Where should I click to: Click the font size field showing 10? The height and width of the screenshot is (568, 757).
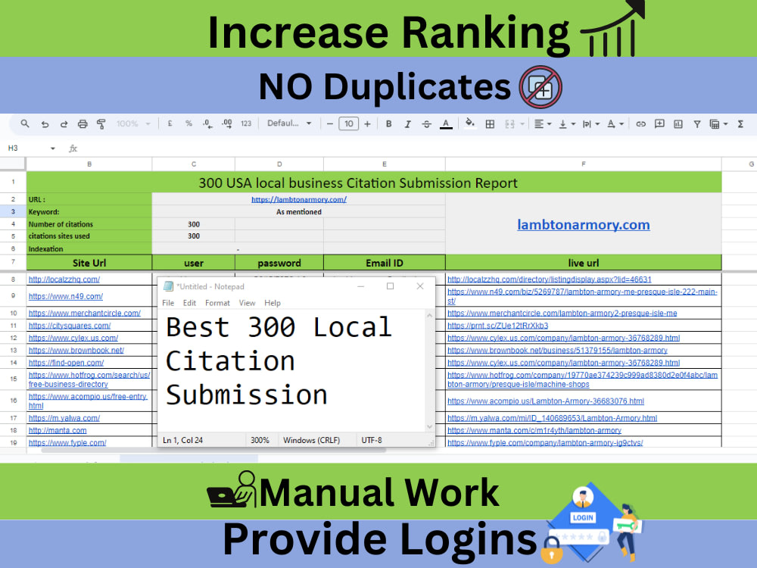coord(348,123)
